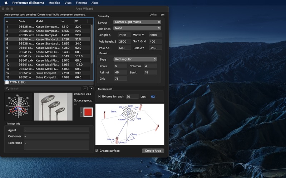Click the Units cm value
The height and width of the screenshot is (178, 286).
[162, 15]
